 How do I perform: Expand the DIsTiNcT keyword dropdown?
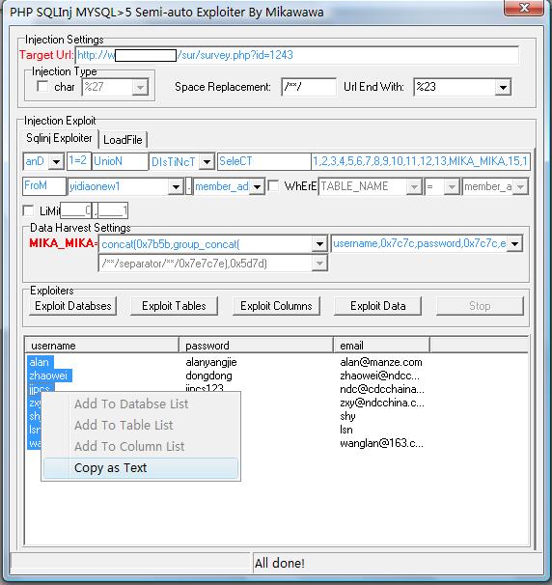[x=207, y=161]
